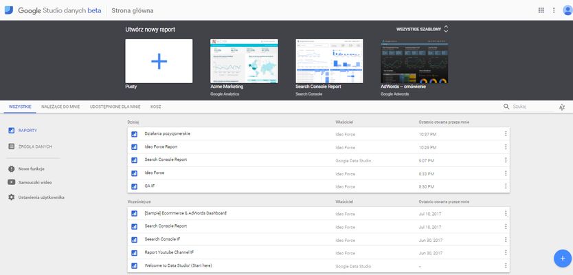Open options for Raport Youtube Channel IF

pos(506,253)
